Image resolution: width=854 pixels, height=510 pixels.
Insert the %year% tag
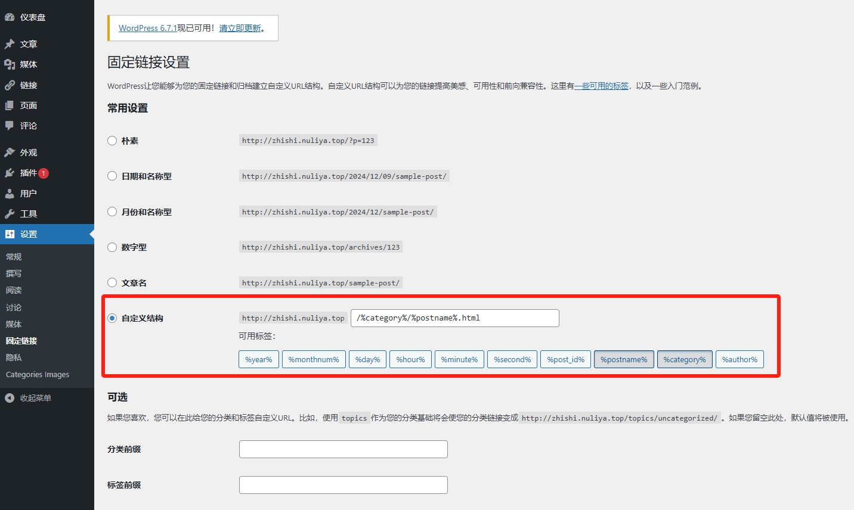pyautogui.click(x=259, y=359)
